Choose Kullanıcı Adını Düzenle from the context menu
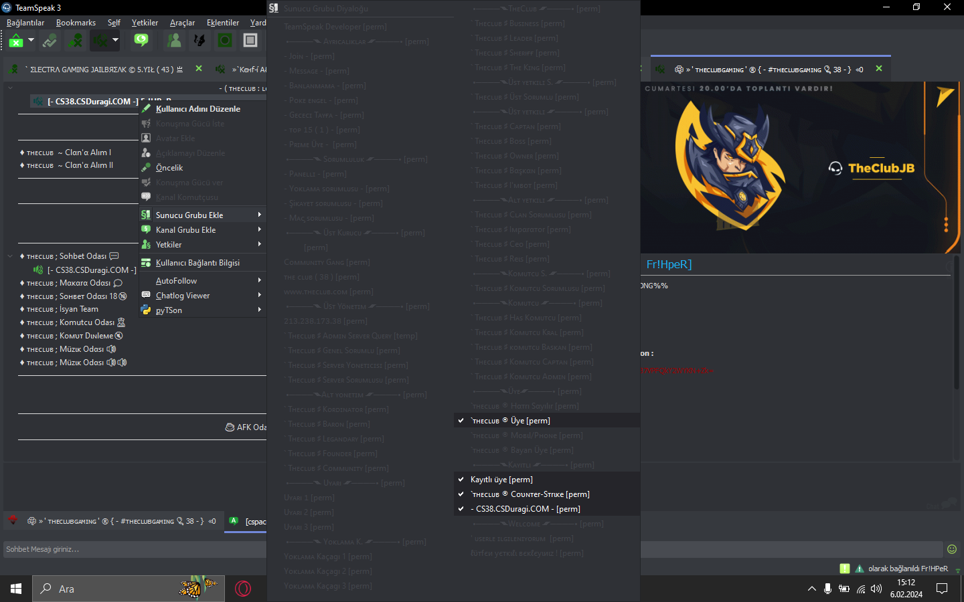 coord(203,109)
